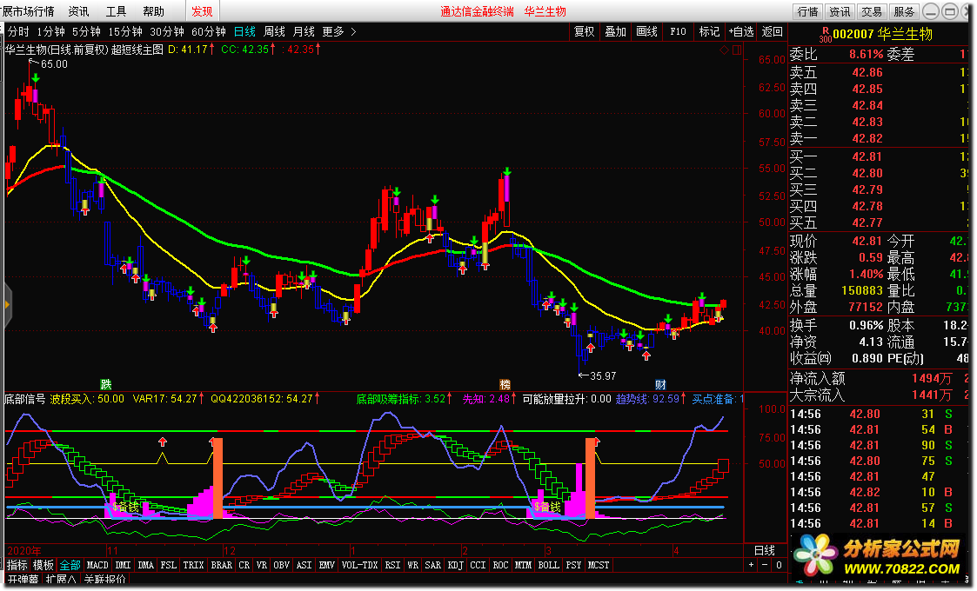Click the 资讯 button in title bar

click(x=840, y=11)
